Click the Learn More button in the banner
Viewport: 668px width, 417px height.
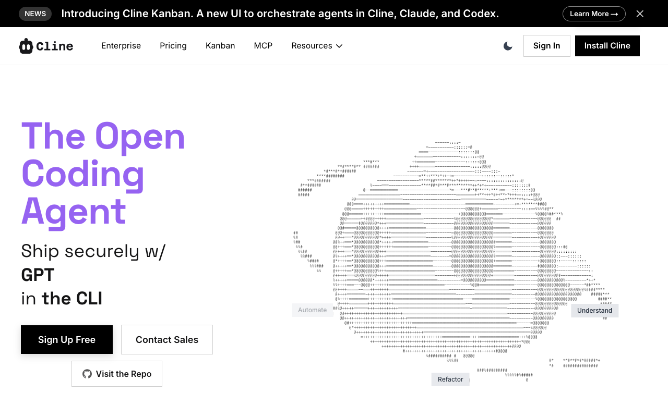594,14
